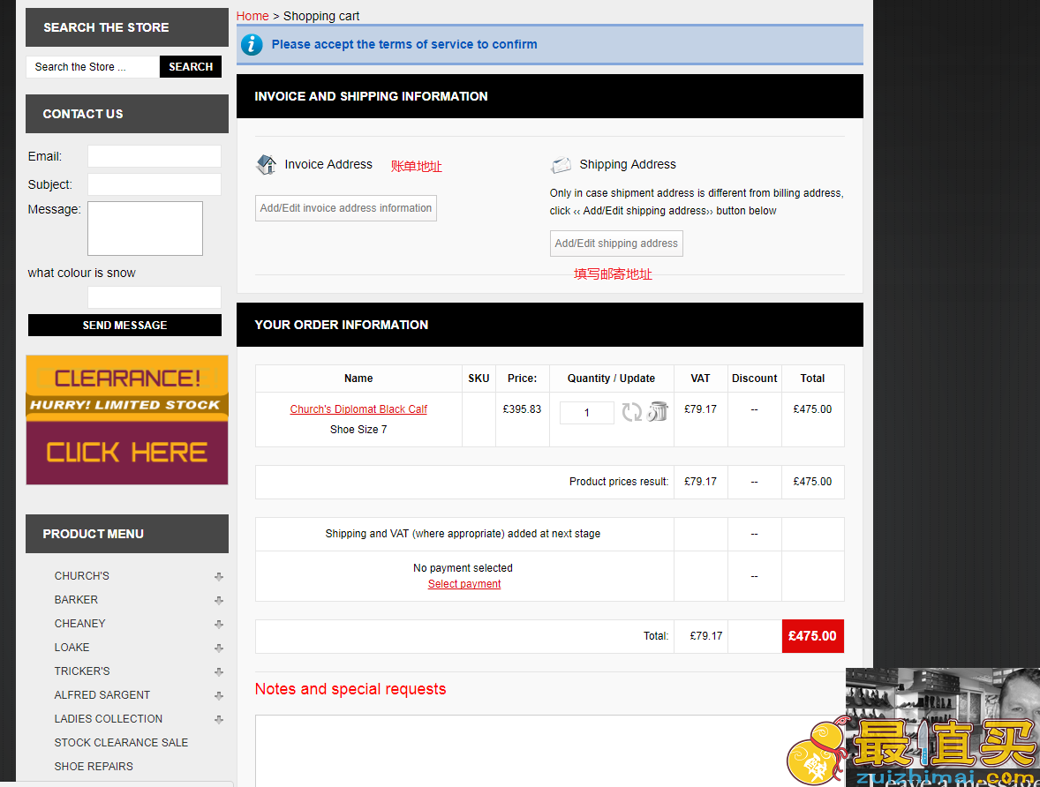This screenshot has height=787, width=1040.
Task: Follow the Home breadcrumb link
Action: [x=252, y=16]
